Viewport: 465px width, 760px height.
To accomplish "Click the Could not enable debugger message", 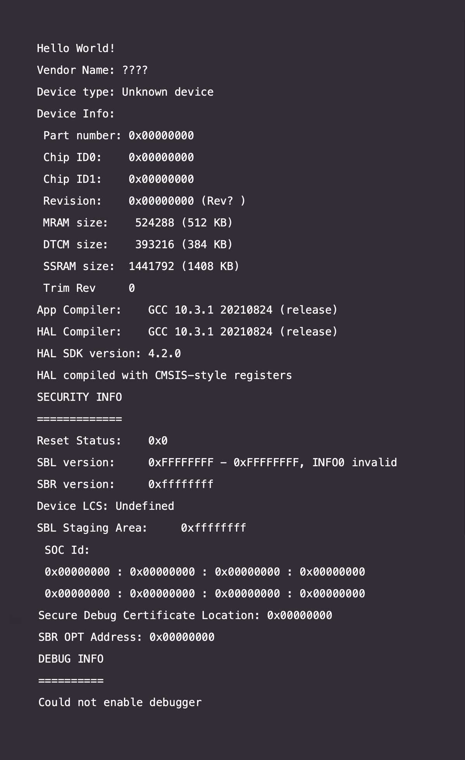I will pos(120,703).
